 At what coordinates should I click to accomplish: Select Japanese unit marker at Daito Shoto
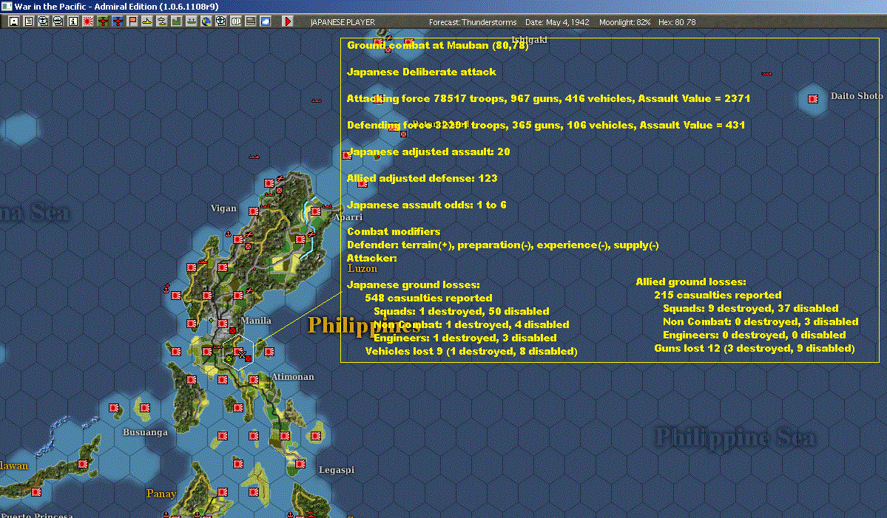(x=813, y=99)
